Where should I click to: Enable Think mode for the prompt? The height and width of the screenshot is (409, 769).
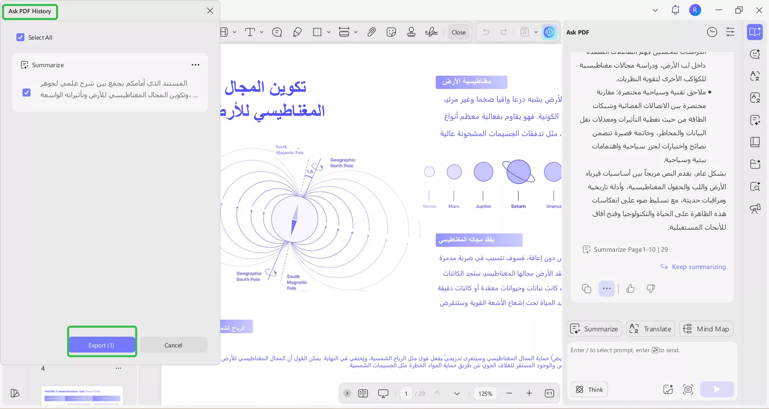point(589,389)
